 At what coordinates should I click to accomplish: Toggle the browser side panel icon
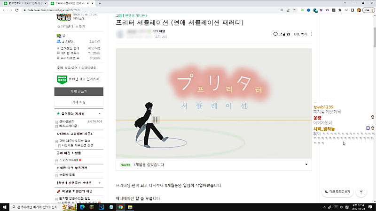[x=352, y=10]
